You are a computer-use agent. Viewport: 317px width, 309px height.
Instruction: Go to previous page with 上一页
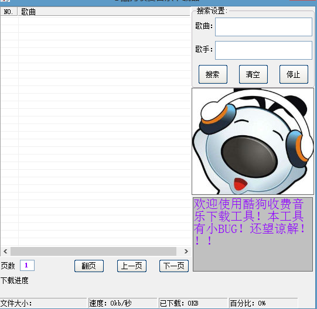132,266
